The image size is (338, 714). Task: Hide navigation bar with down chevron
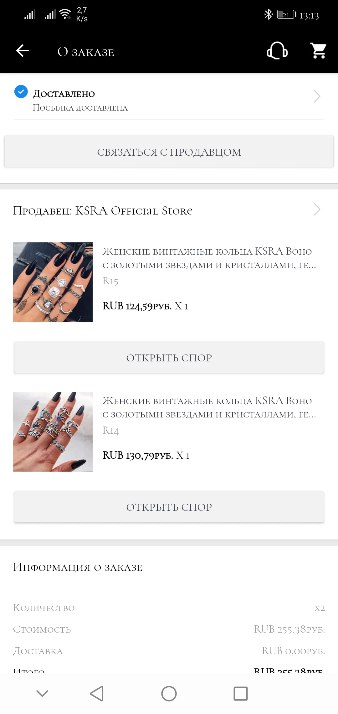(42, 693)
